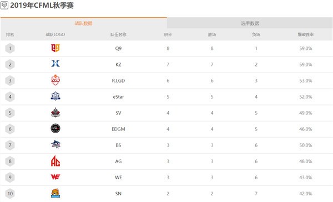Click the rank 10 hexagon badge
333x202 pixels.
pyautogui.click(x=10, y=194)
